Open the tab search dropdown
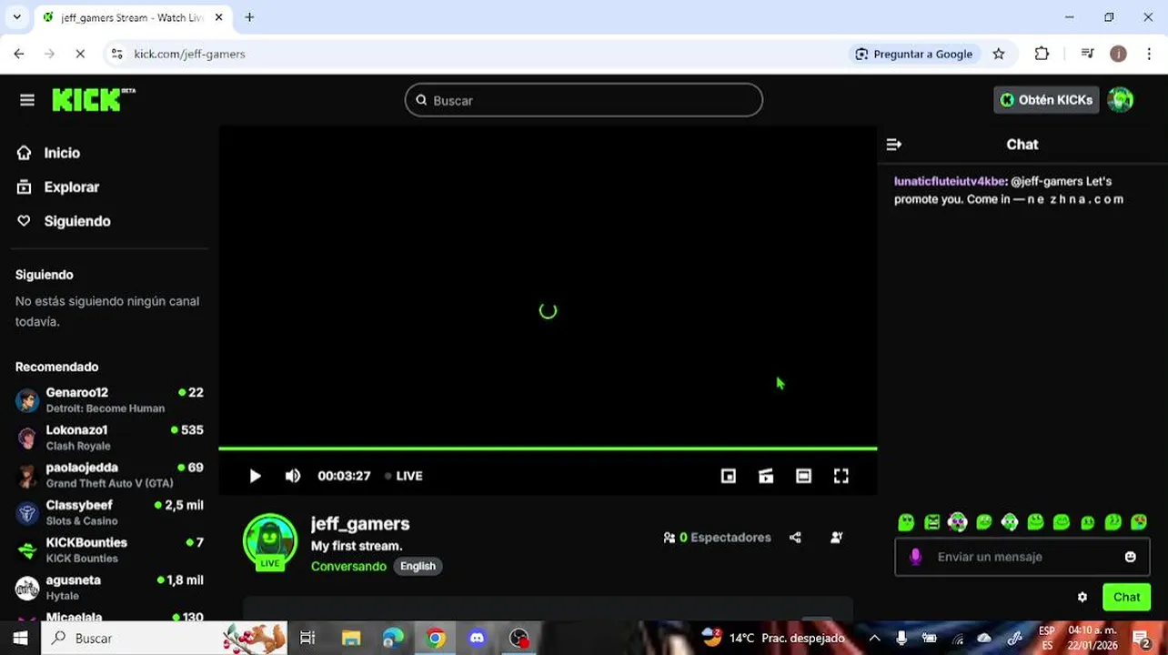The height and width of the screenshot is (655, 1168). (16, 17)
